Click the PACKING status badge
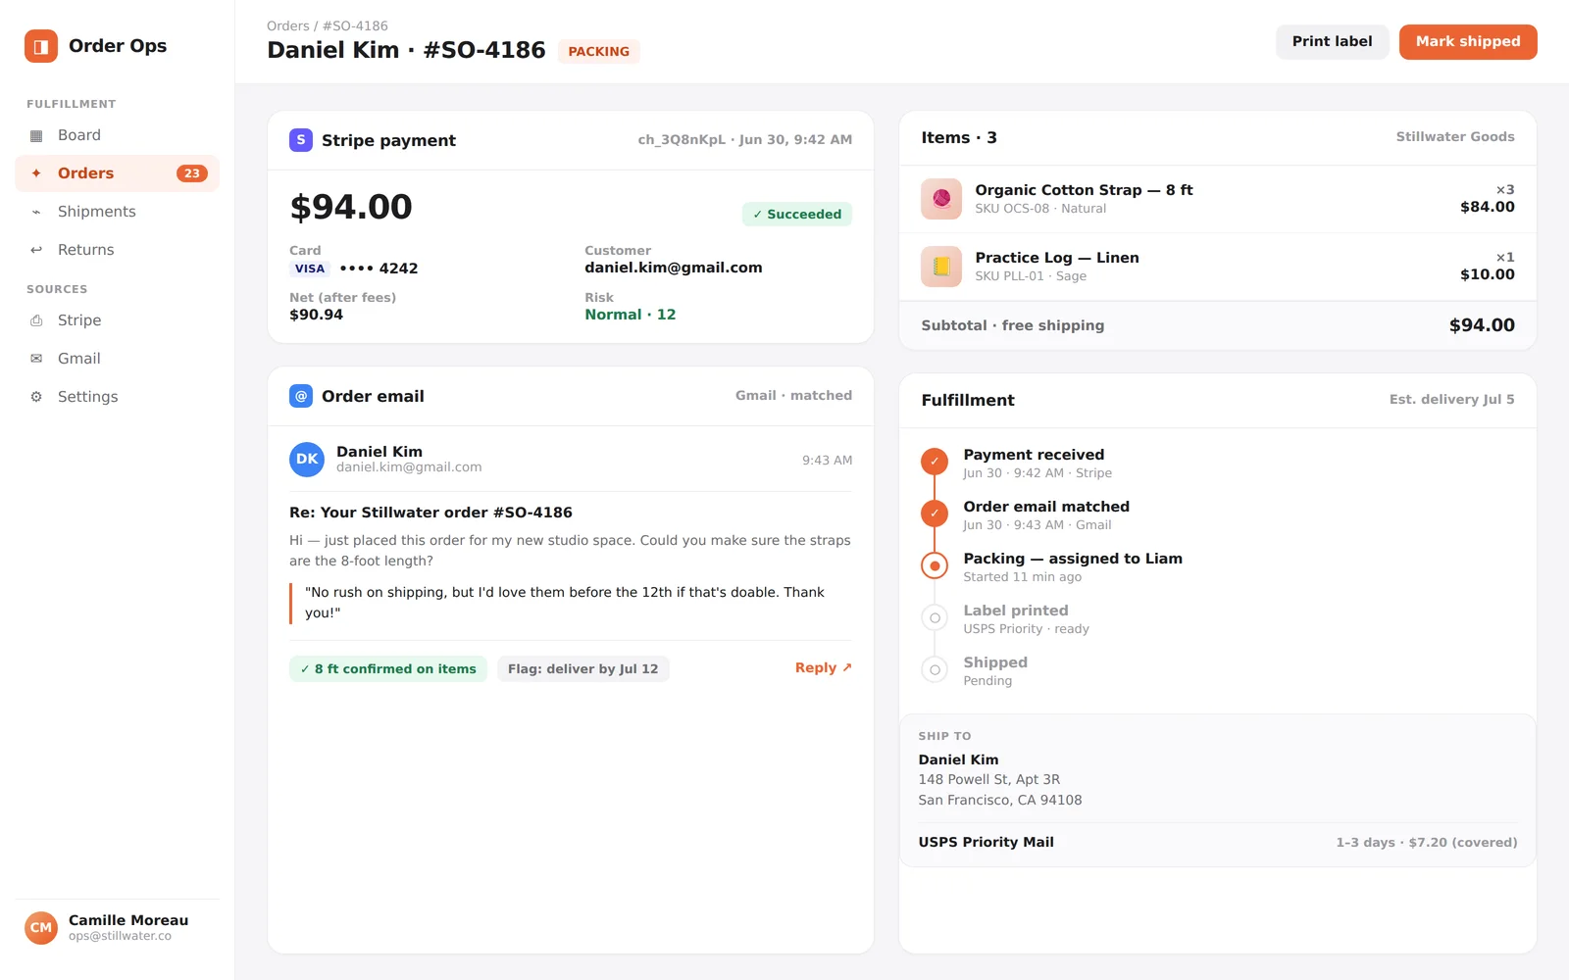Viewport: 1569px width, 980px height. point(599,52)
